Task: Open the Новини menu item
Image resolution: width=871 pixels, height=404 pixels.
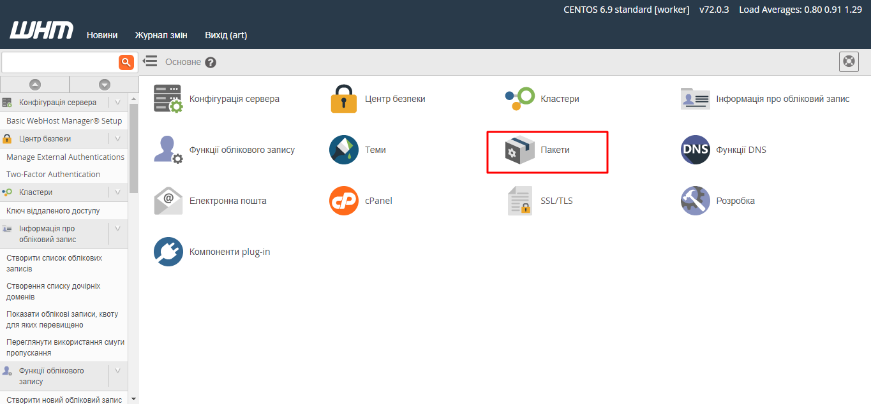Action: [x=102, y=35]
